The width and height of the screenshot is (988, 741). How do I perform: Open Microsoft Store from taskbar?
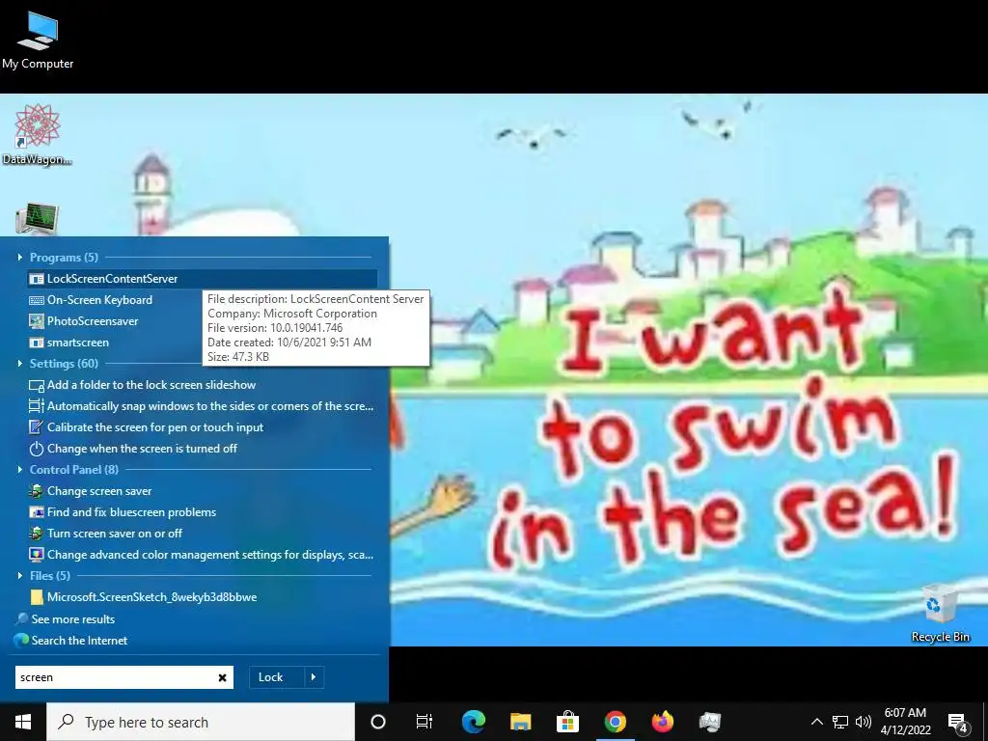click(567, 722)
